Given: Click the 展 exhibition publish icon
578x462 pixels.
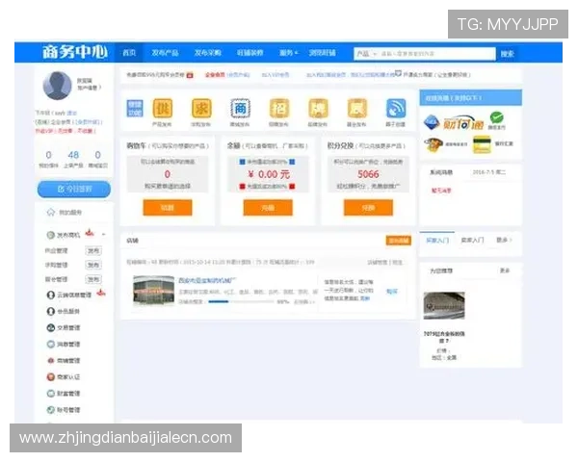Looking at the screenshot, I should (356, 109).
